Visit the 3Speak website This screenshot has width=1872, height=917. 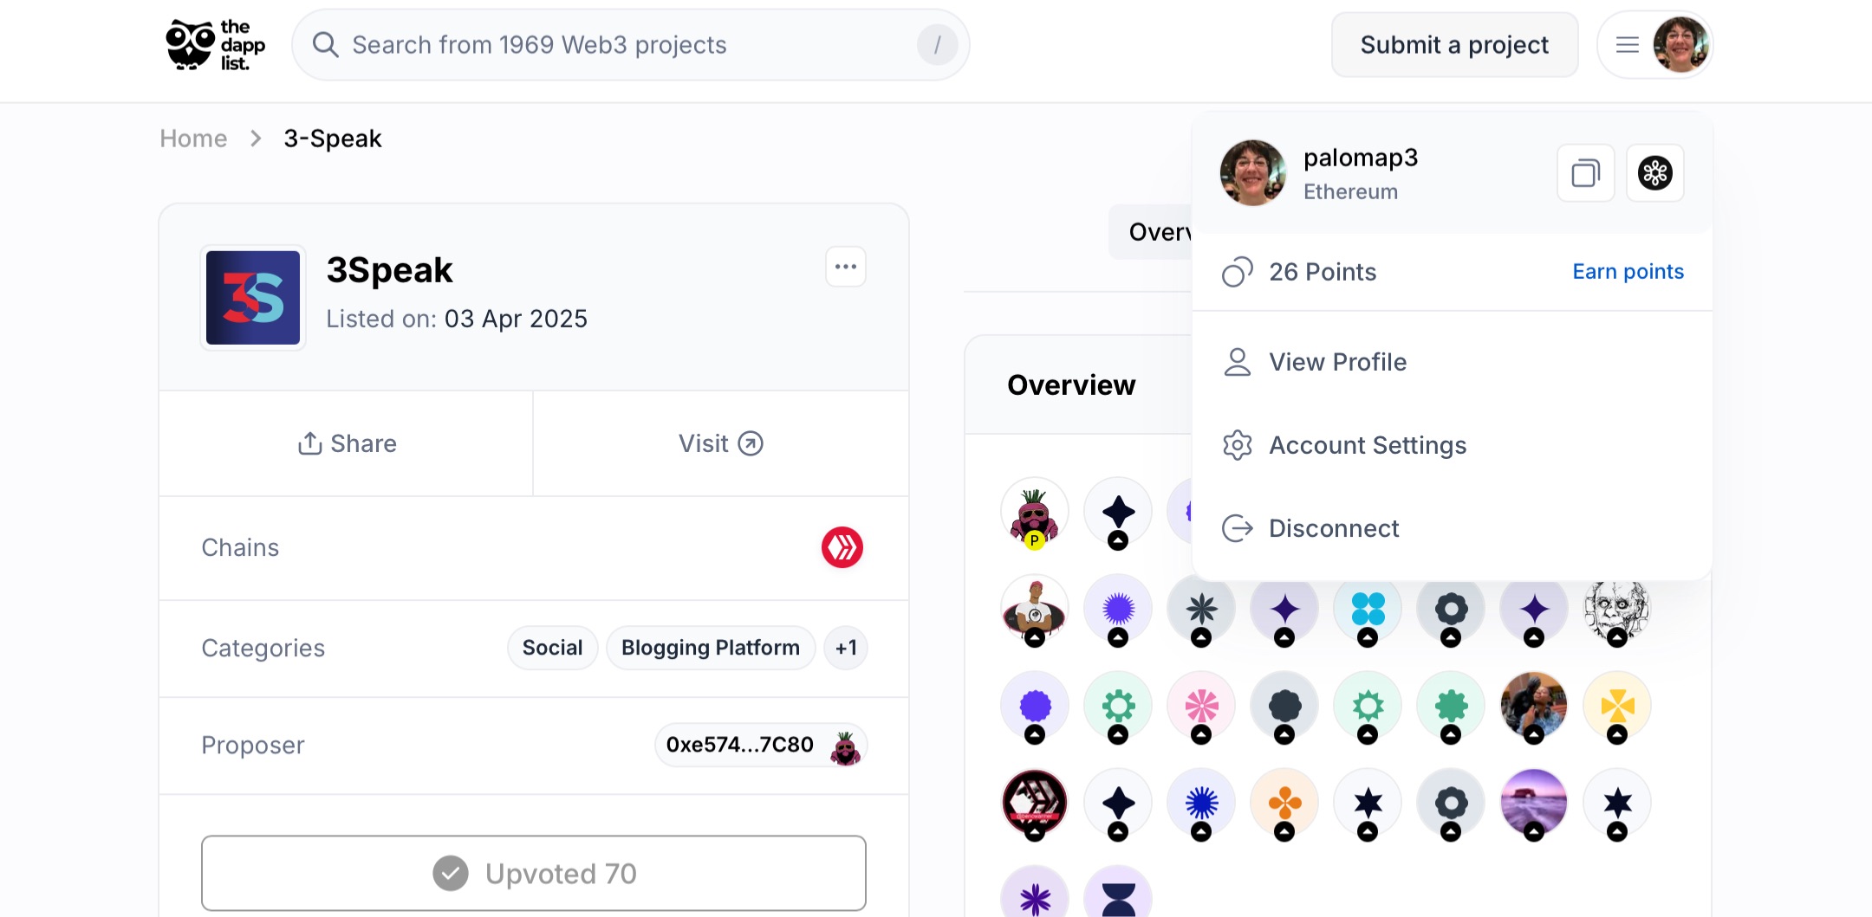coord(721,443)
